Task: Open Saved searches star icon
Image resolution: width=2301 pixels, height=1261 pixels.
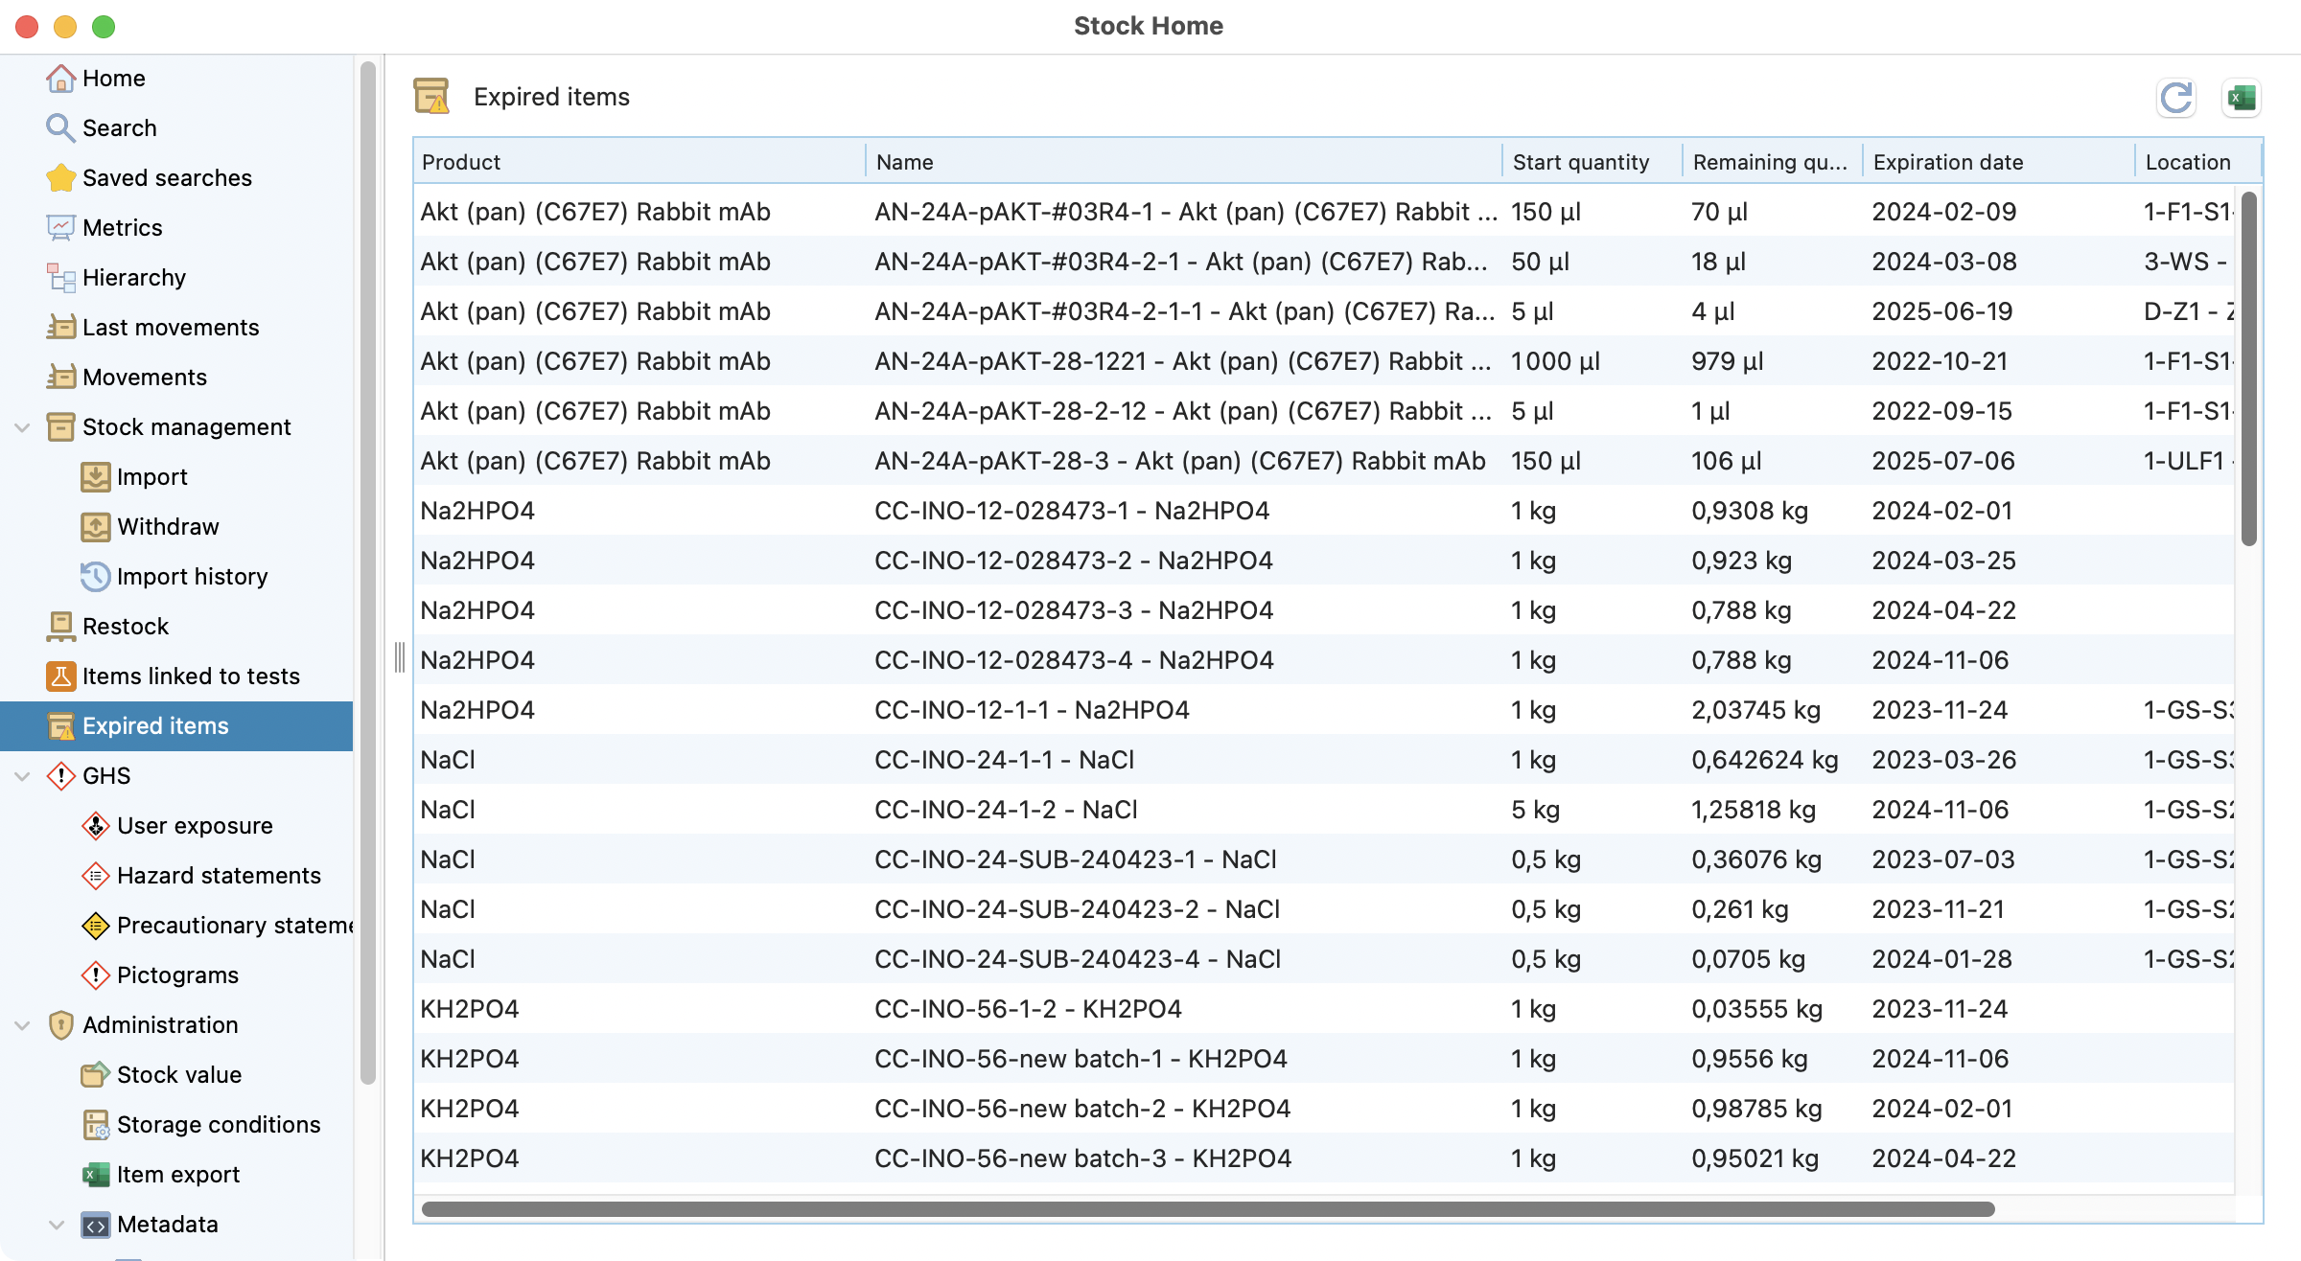Action: click(60, 178)
